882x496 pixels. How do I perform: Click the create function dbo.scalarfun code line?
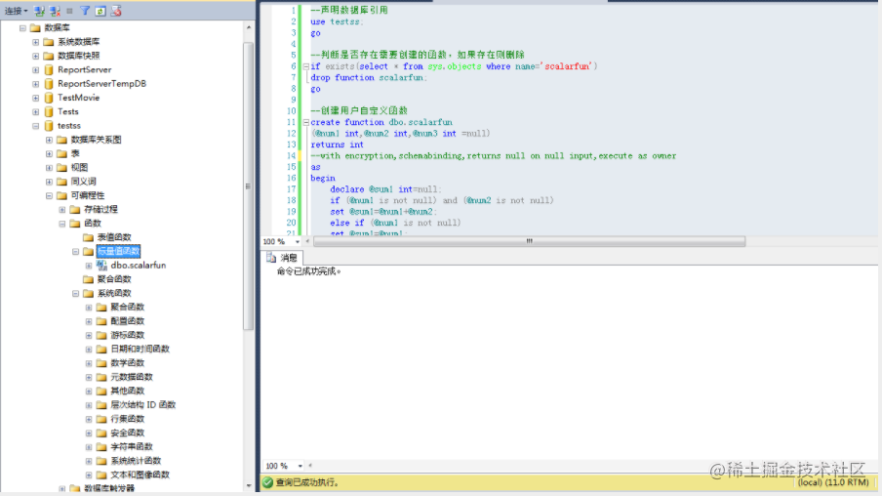[381, 122]
